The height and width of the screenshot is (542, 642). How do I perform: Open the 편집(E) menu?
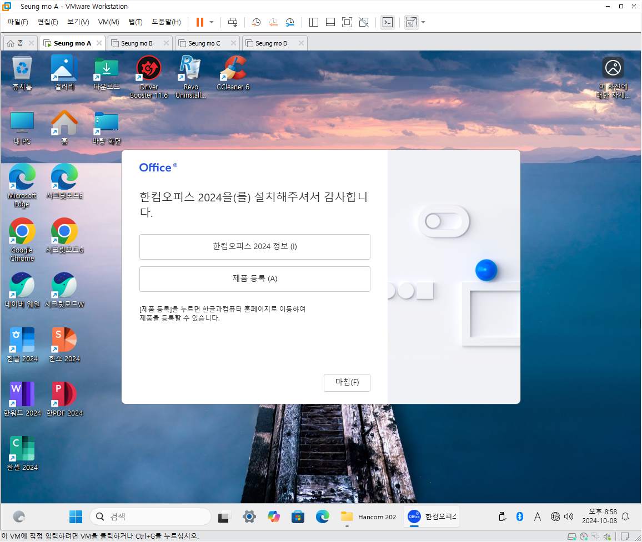click(48, 22)
